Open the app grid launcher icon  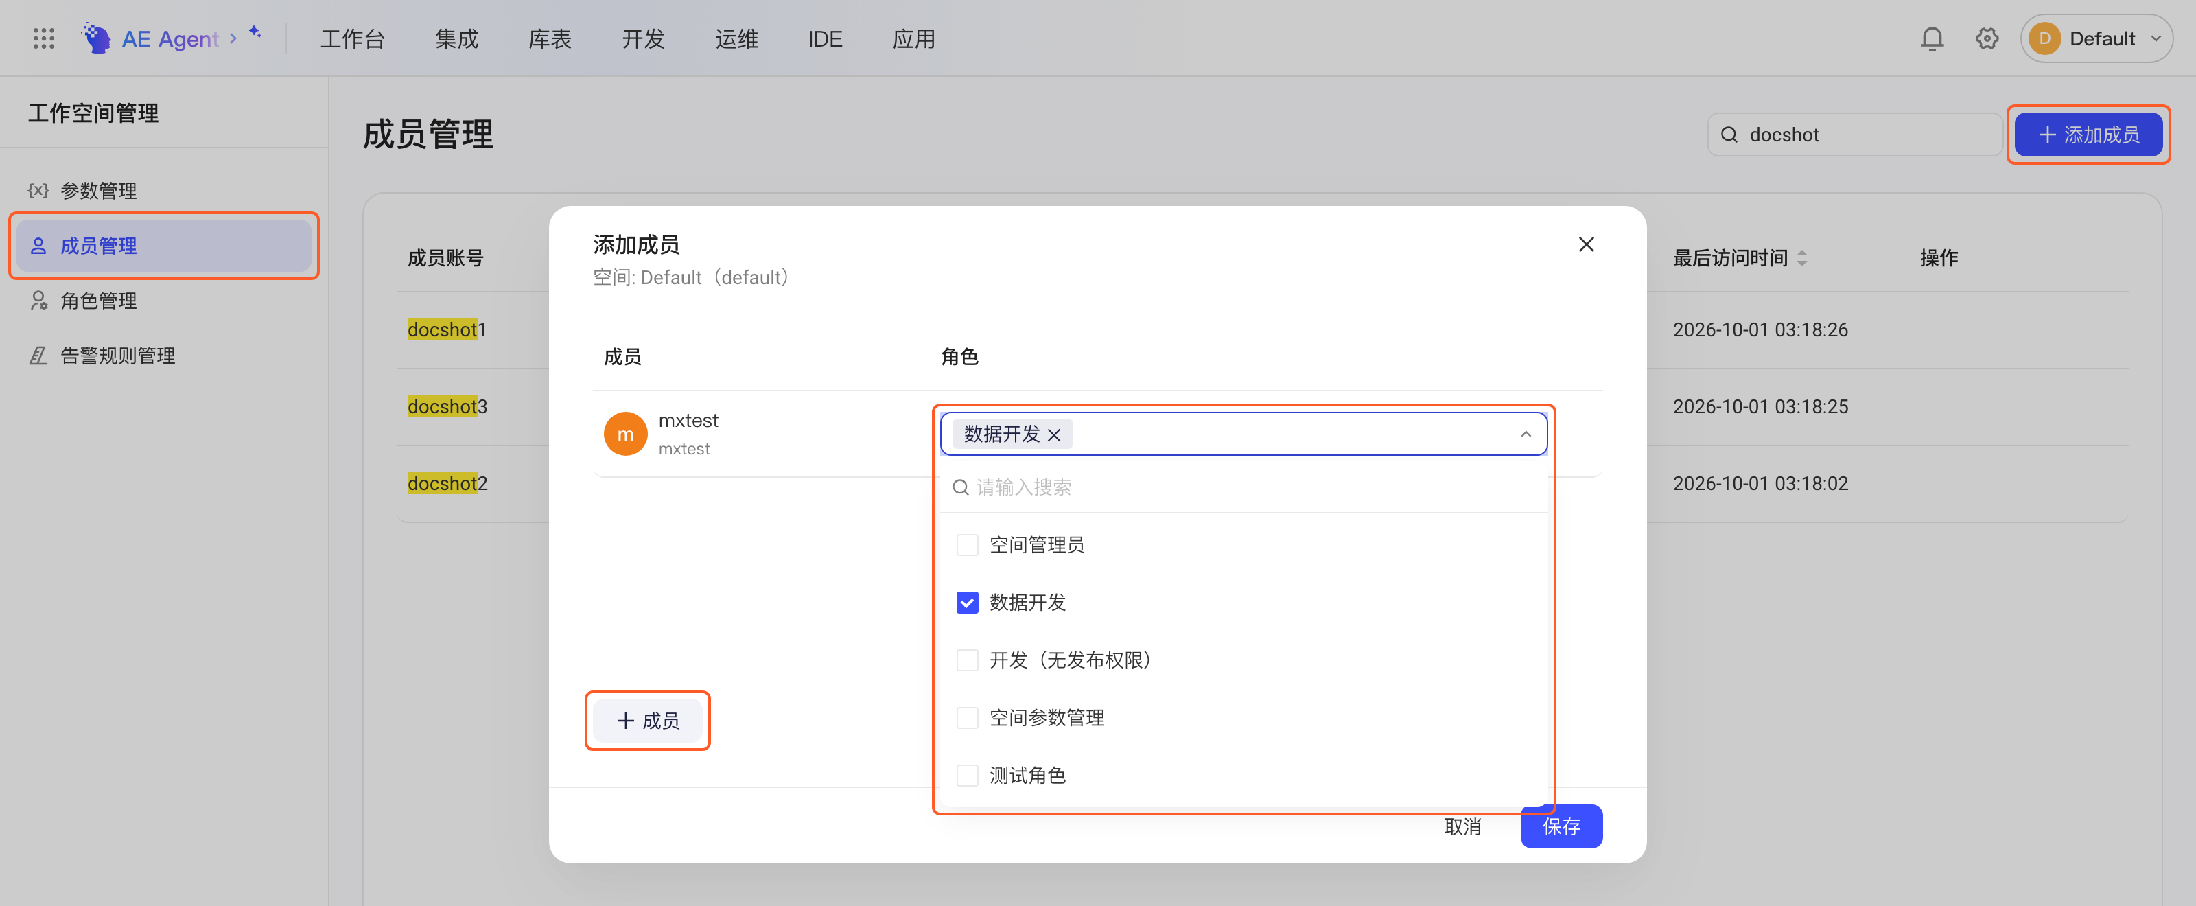(43, 38)
